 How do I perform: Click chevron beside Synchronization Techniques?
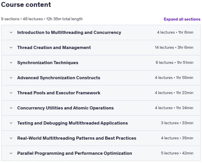tap(11, 63)
